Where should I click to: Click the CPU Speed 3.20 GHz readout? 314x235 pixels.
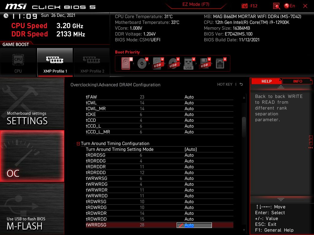(47, 26)
